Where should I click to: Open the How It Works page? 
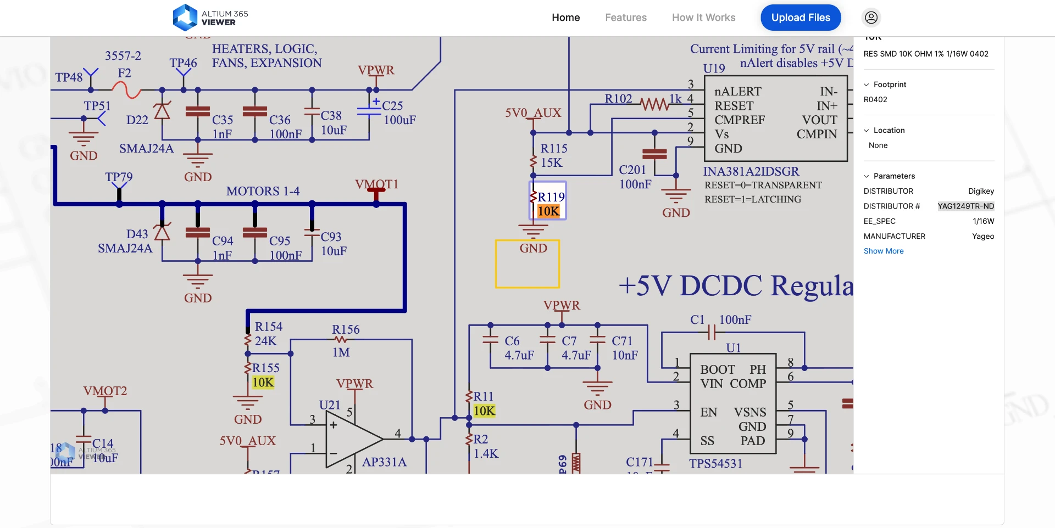click(x=703, y=18)
